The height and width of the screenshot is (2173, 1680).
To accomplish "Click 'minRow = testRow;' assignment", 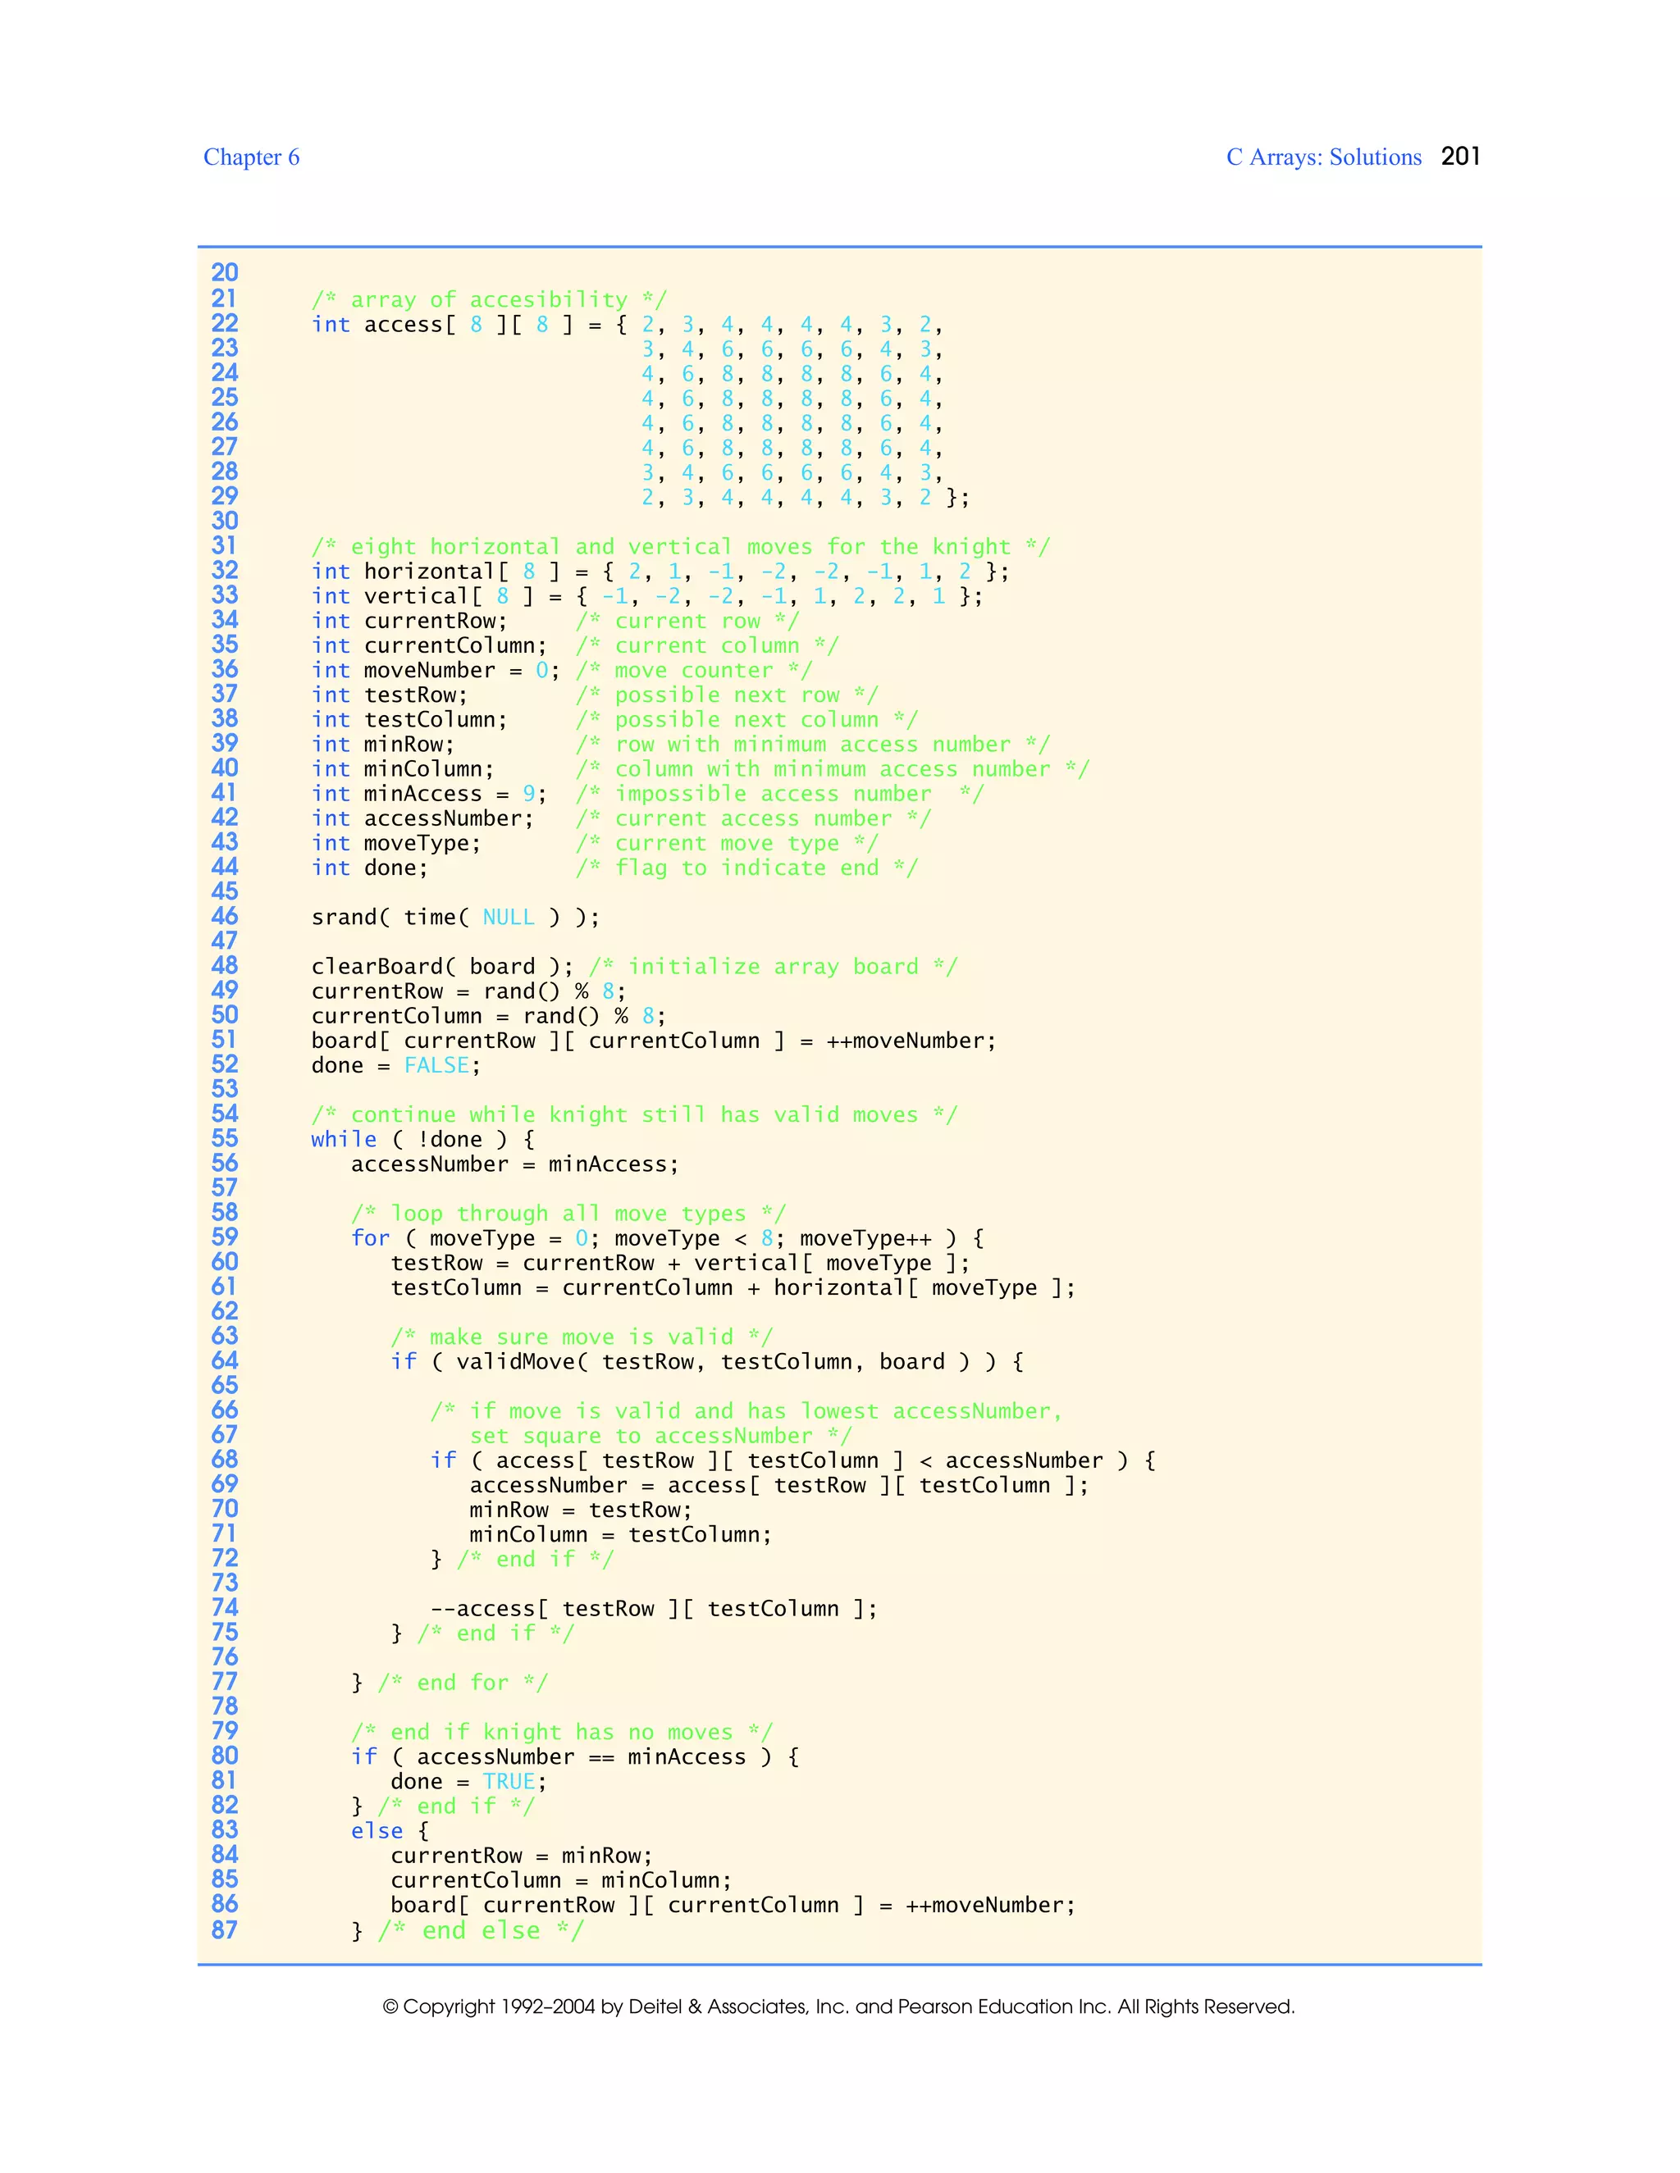I will [580, 1510].
